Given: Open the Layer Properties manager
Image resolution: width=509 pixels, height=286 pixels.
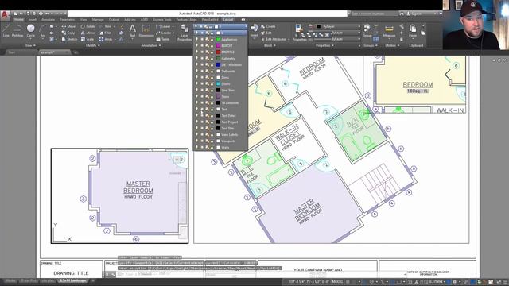Looking at the screenshot, I should pos(185,33).
